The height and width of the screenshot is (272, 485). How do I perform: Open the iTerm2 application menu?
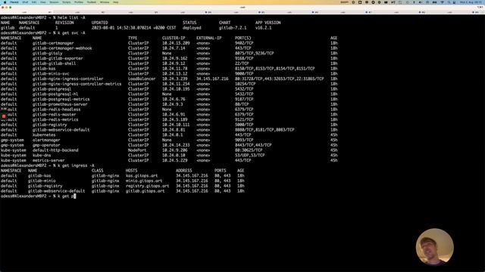tap(14, 2)
